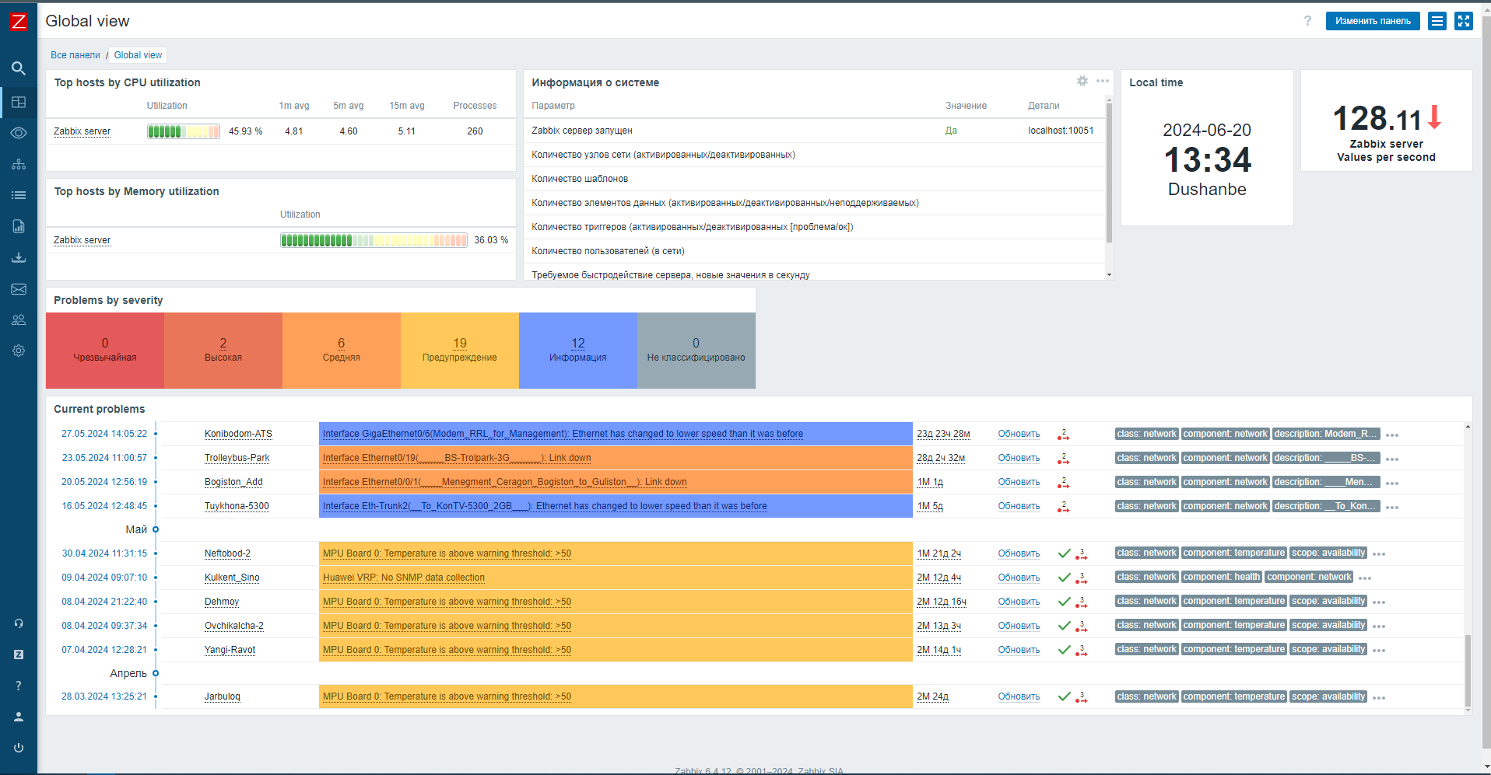This screenshot has width=1491, height=775.
Task: Click 'Обновить' for the Trolleybus-Park problem
Action: point(1019,458)
